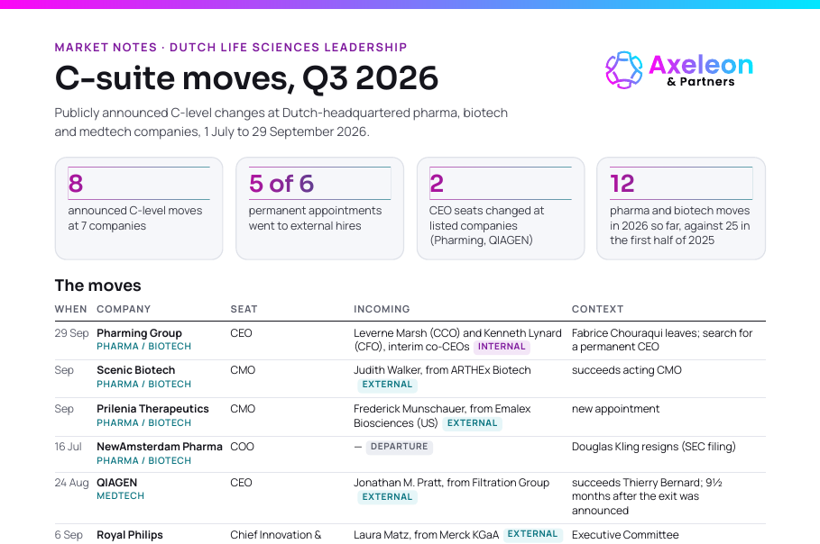The width and height of the screenshot is (820, 544).
Task: Click the 'Royal Philips' company name
Action: [130, 535]
